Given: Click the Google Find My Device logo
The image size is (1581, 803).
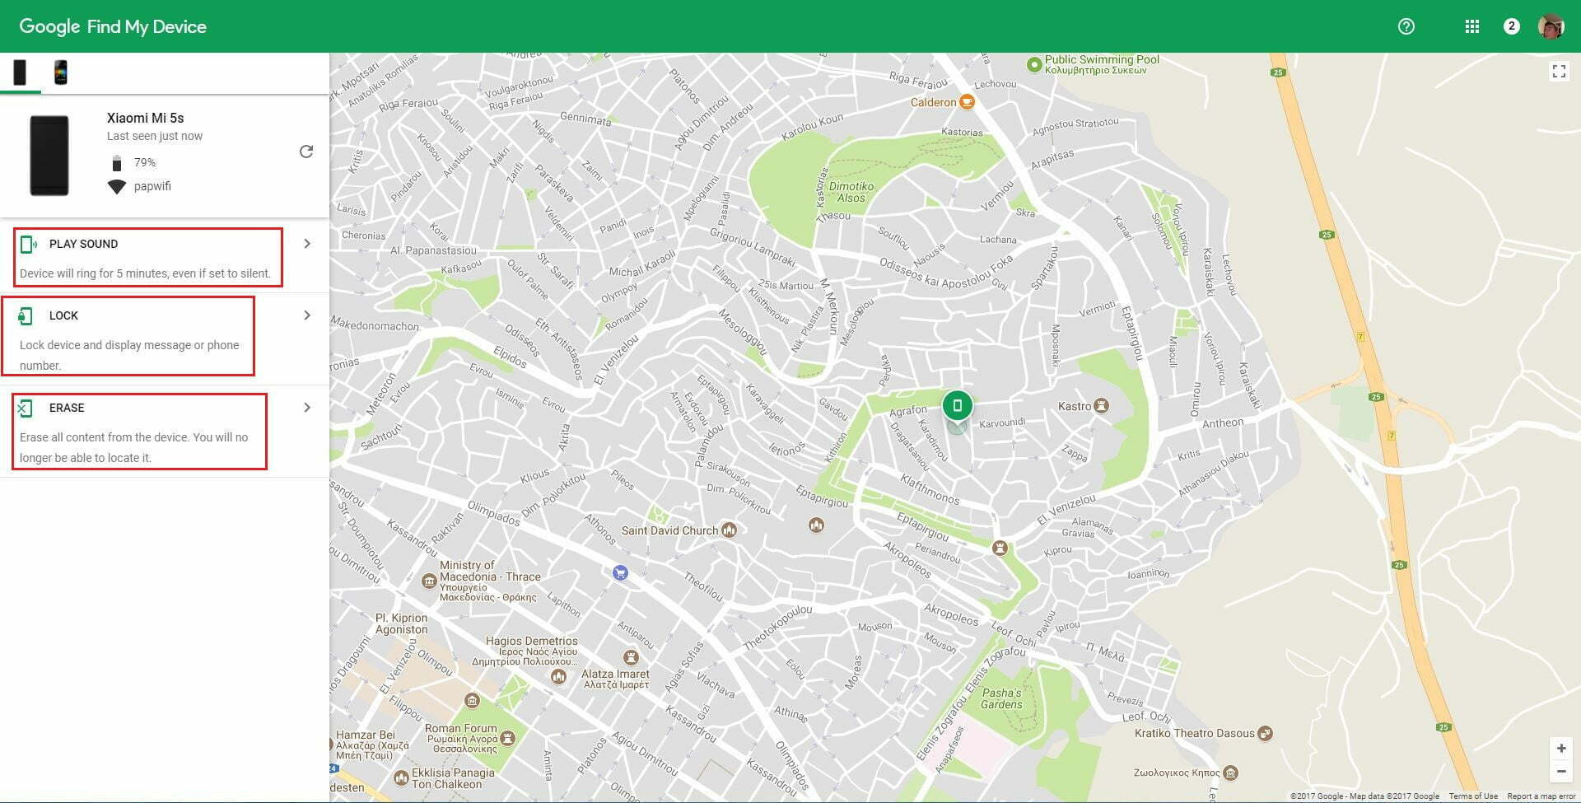Looking at the screenshot, I should point(113,26).
